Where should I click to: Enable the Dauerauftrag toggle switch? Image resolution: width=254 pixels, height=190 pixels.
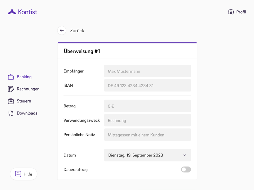pos(186,169)
